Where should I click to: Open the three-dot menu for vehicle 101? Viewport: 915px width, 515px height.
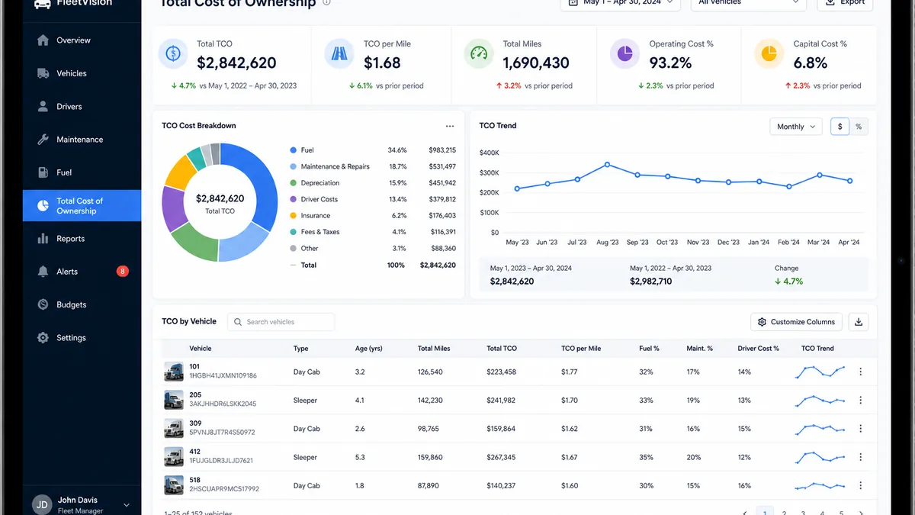pyautogui.click(x=861, y=372)
